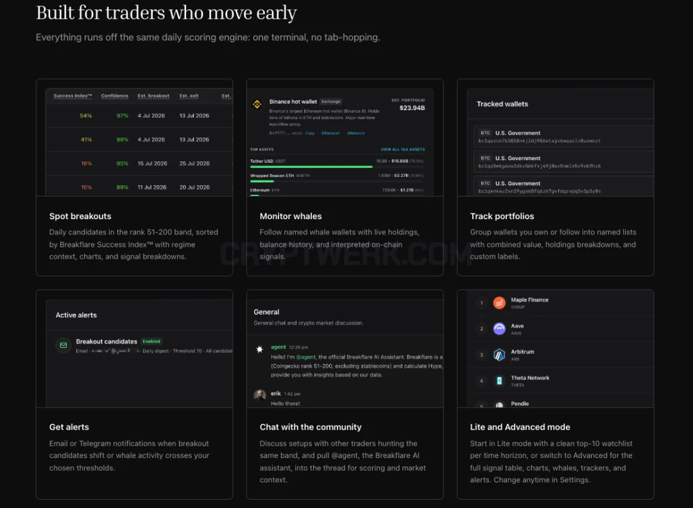Open the Arbitrum token icon
The width and height of the screenshot is (693, 508).
click(x=499, y=355)
